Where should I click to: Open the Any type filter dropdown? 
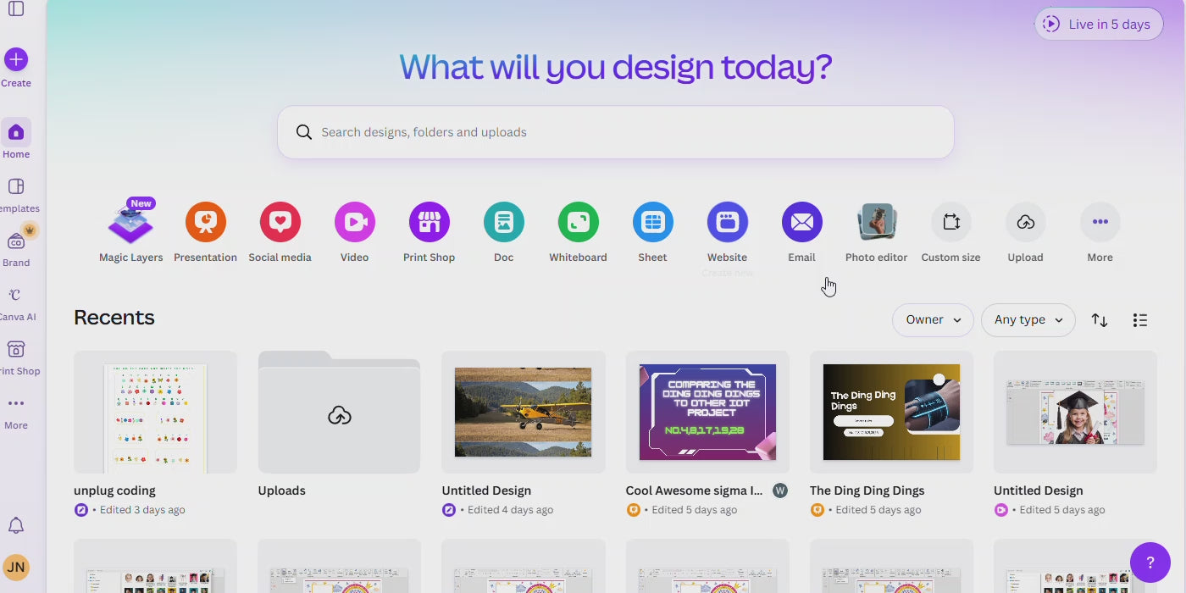click(x=1028, y=320)
